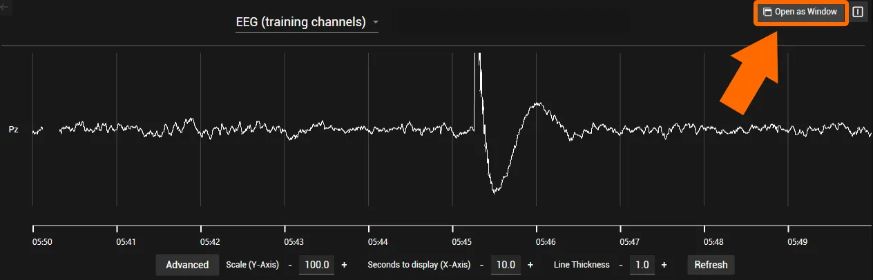The width and height of the screenshot is (873, 280).
Task: Open Advanced settings
Action: (x=187, y=265)
